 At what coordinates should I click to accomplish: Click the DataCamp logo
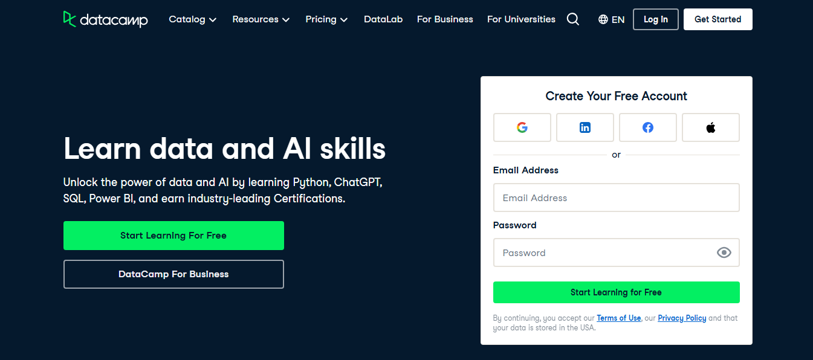105,19
